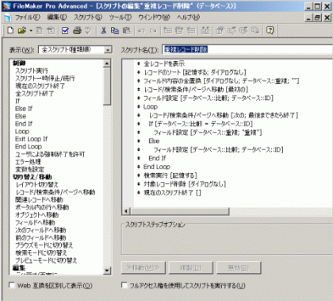Viewport: 333px width, 301px height.
Task: Click the Help question mark icon
Action: click(x=270, y=30)
